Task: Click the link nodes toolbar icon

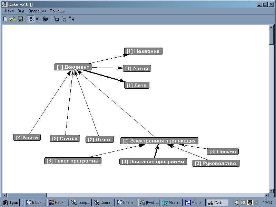Action: 71,19
